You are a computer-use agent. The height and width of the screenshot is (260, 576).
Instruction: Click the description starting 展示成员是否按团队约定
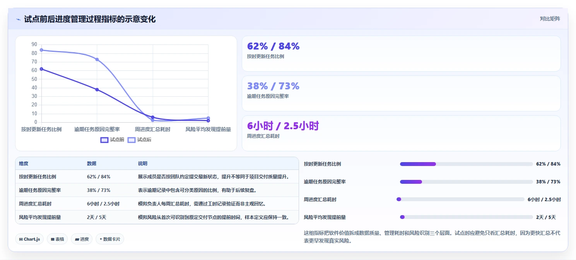(x=214, y=176)
